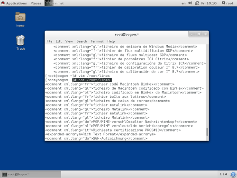Click the network connection icon in top panel

tap(197, 3)
